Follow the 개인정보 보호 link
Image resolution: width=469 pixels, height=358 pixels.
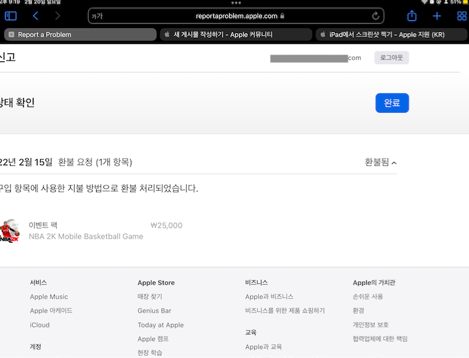[370, 325]
